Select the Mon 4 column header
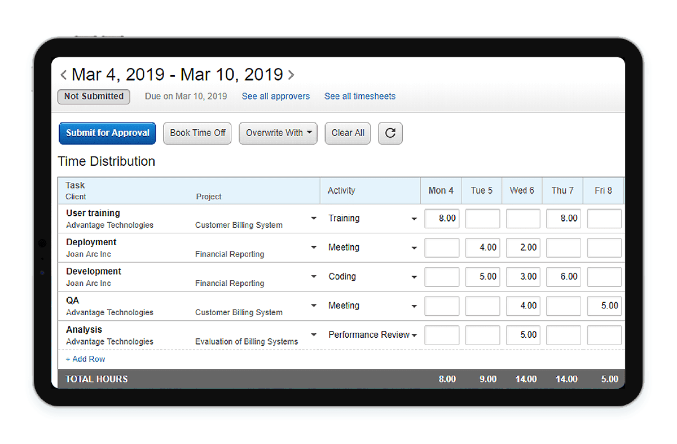The height and width of the screenshot is (444, 677). pos(441,190)
